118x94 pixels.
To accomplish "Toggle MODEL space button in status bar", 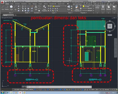I will click(31, 90).
